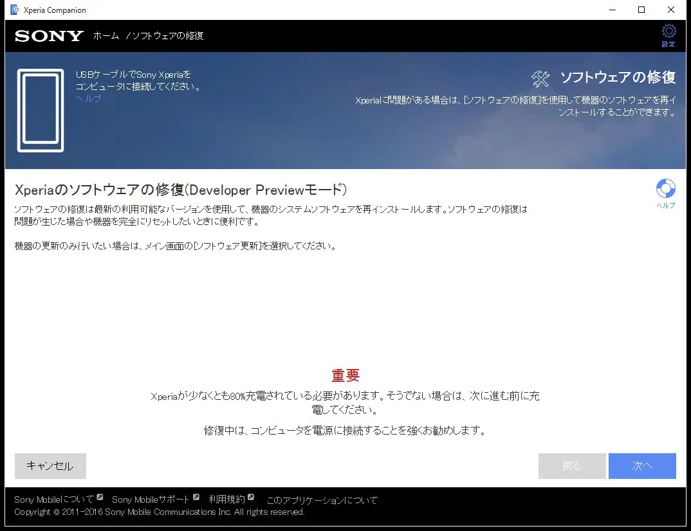The image size is (691, 531).
Task: Click the red 重要 heading
Action: tap(345, 375)
